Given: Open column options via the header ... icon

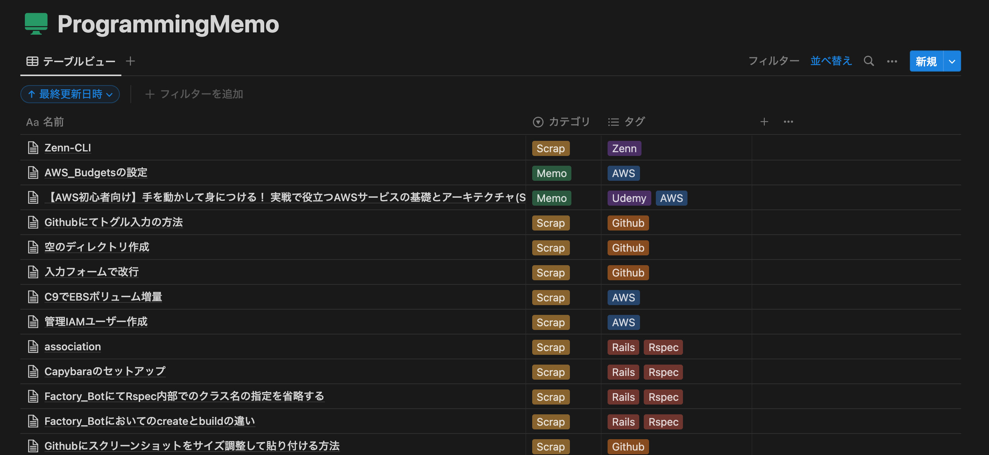Looking at the screenshot, I should tap(788, 122).
